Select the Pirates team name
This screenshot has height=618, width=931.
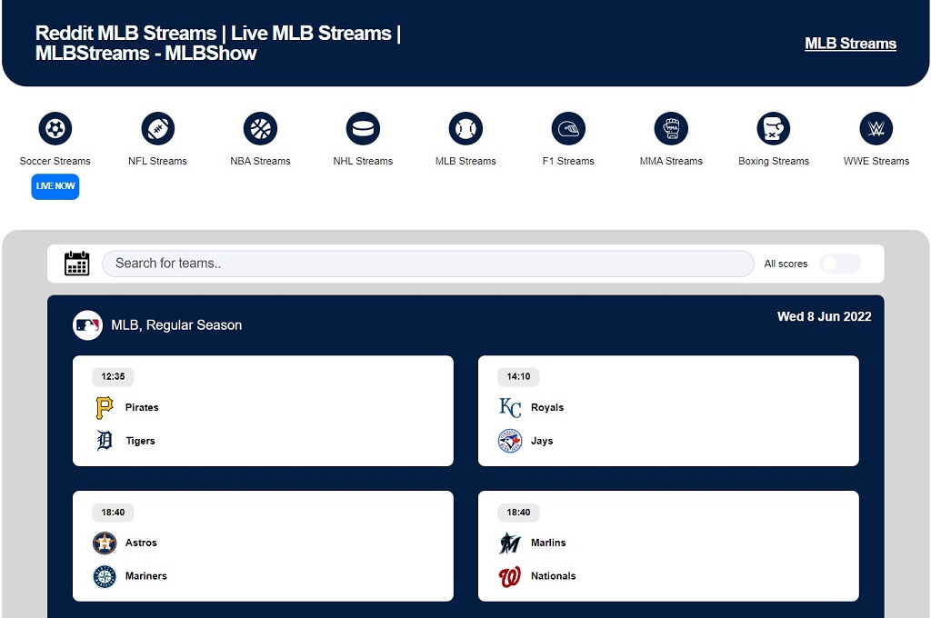[x=142, y=407]
